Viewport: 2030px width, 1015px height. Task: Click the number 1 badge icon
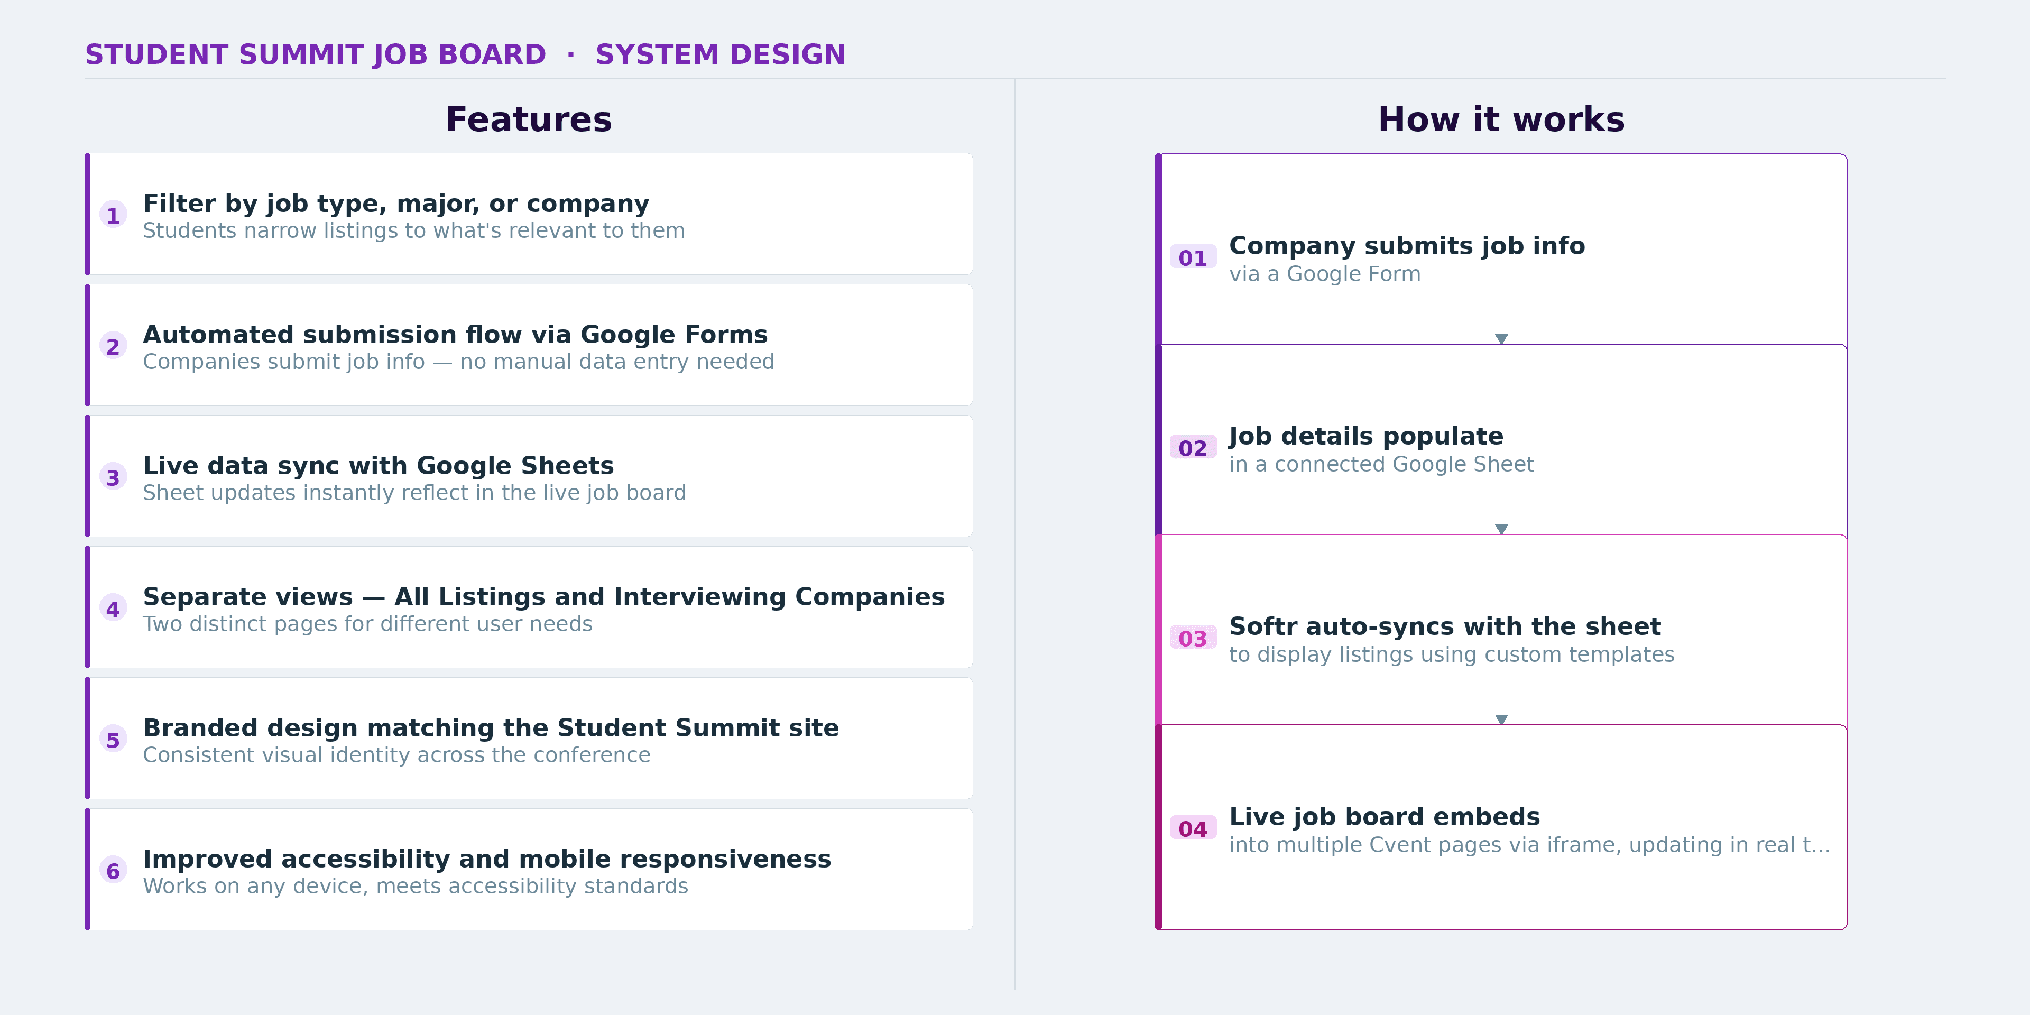click(x=113, y=215)
